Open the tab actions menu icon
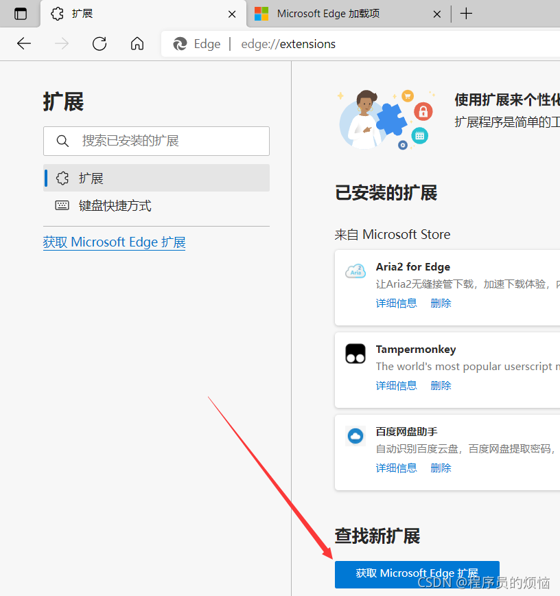 pos(21,14)
